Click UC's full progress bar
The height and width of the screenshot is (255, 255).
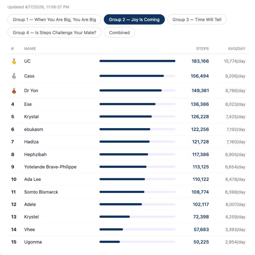(x=137, y=61)
